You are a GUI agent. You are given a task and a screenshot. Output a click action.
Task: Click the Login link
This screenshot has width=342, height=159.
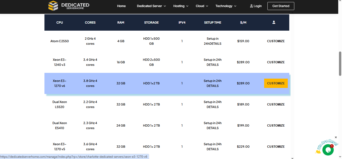click(258, 6)
